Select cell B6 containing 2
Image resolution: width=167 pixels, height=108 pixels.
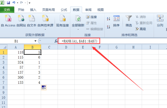click(x=33, y=77)
